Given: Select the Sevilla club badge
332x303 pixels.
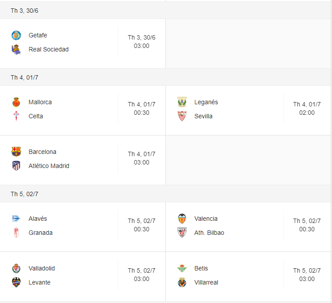Looking at the screenshot, I should click(182, 116).
